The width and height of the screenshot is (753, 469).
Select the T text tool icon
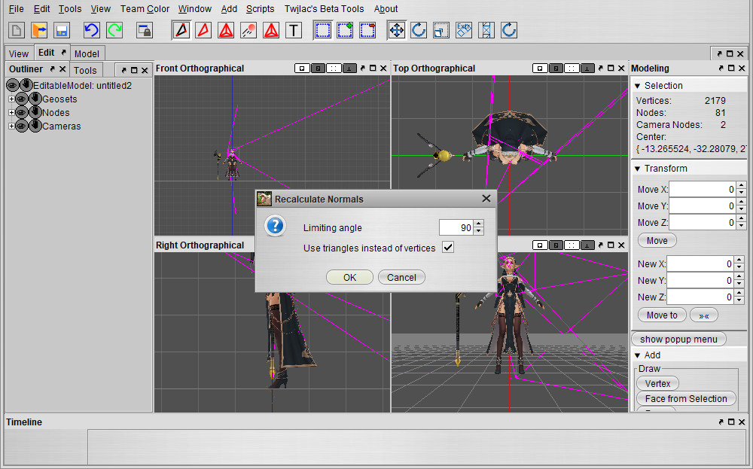click(x=294, y=30)
